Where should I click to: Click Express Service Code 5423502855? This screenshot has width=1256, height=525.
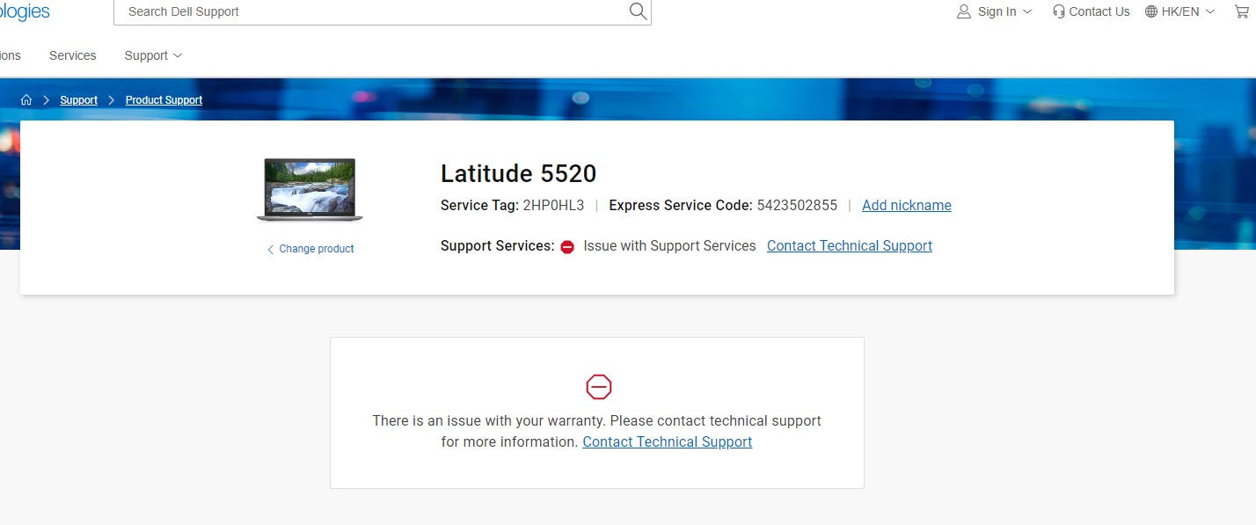pos(723,205)
